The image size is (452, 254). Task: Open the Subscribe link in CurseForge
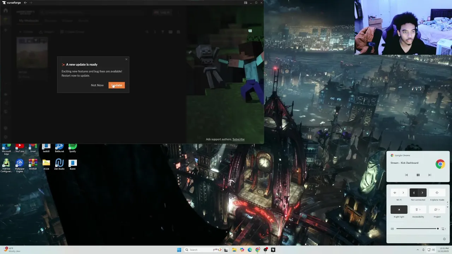click(238, 139)
